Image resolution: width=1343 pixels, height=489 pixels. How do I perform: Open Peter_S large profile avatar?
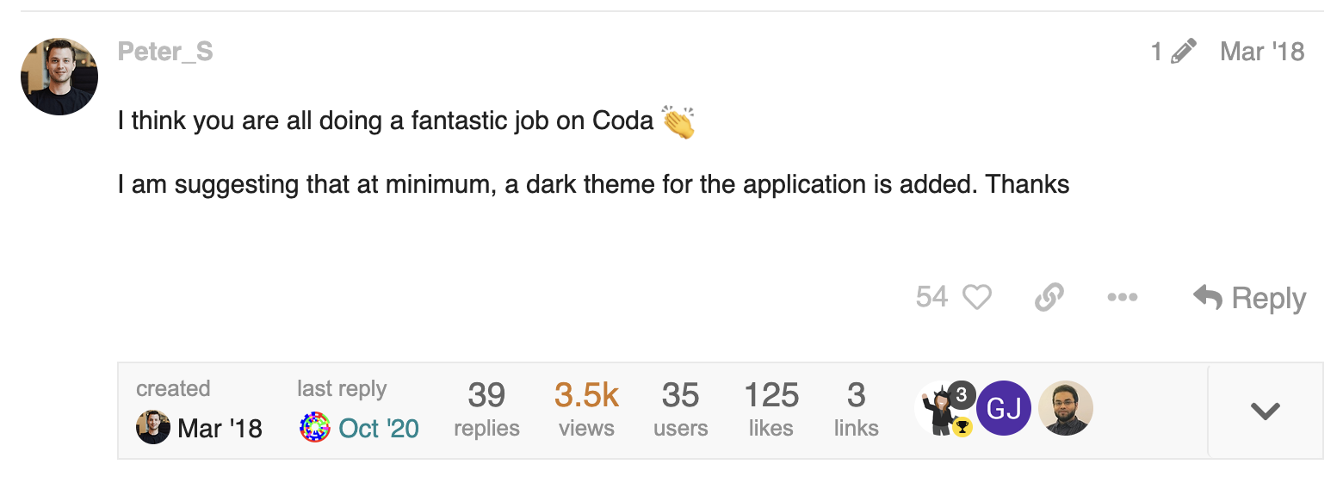59,77
